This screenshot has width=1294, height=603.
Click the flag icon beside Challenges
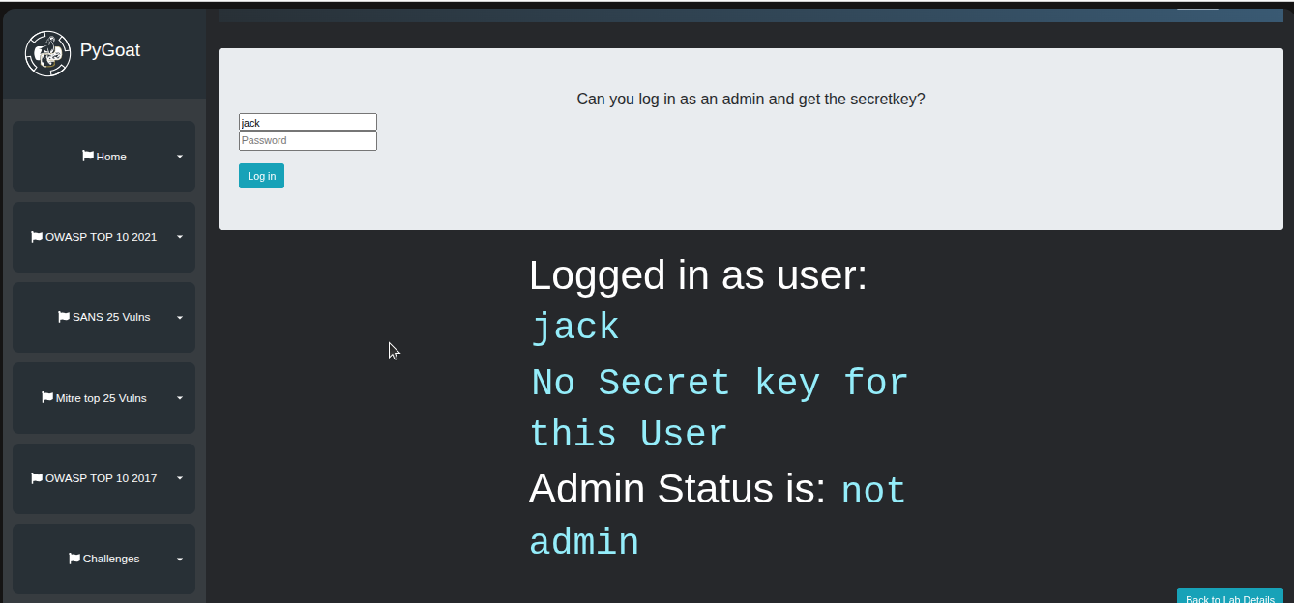click(x=74, y=558)
